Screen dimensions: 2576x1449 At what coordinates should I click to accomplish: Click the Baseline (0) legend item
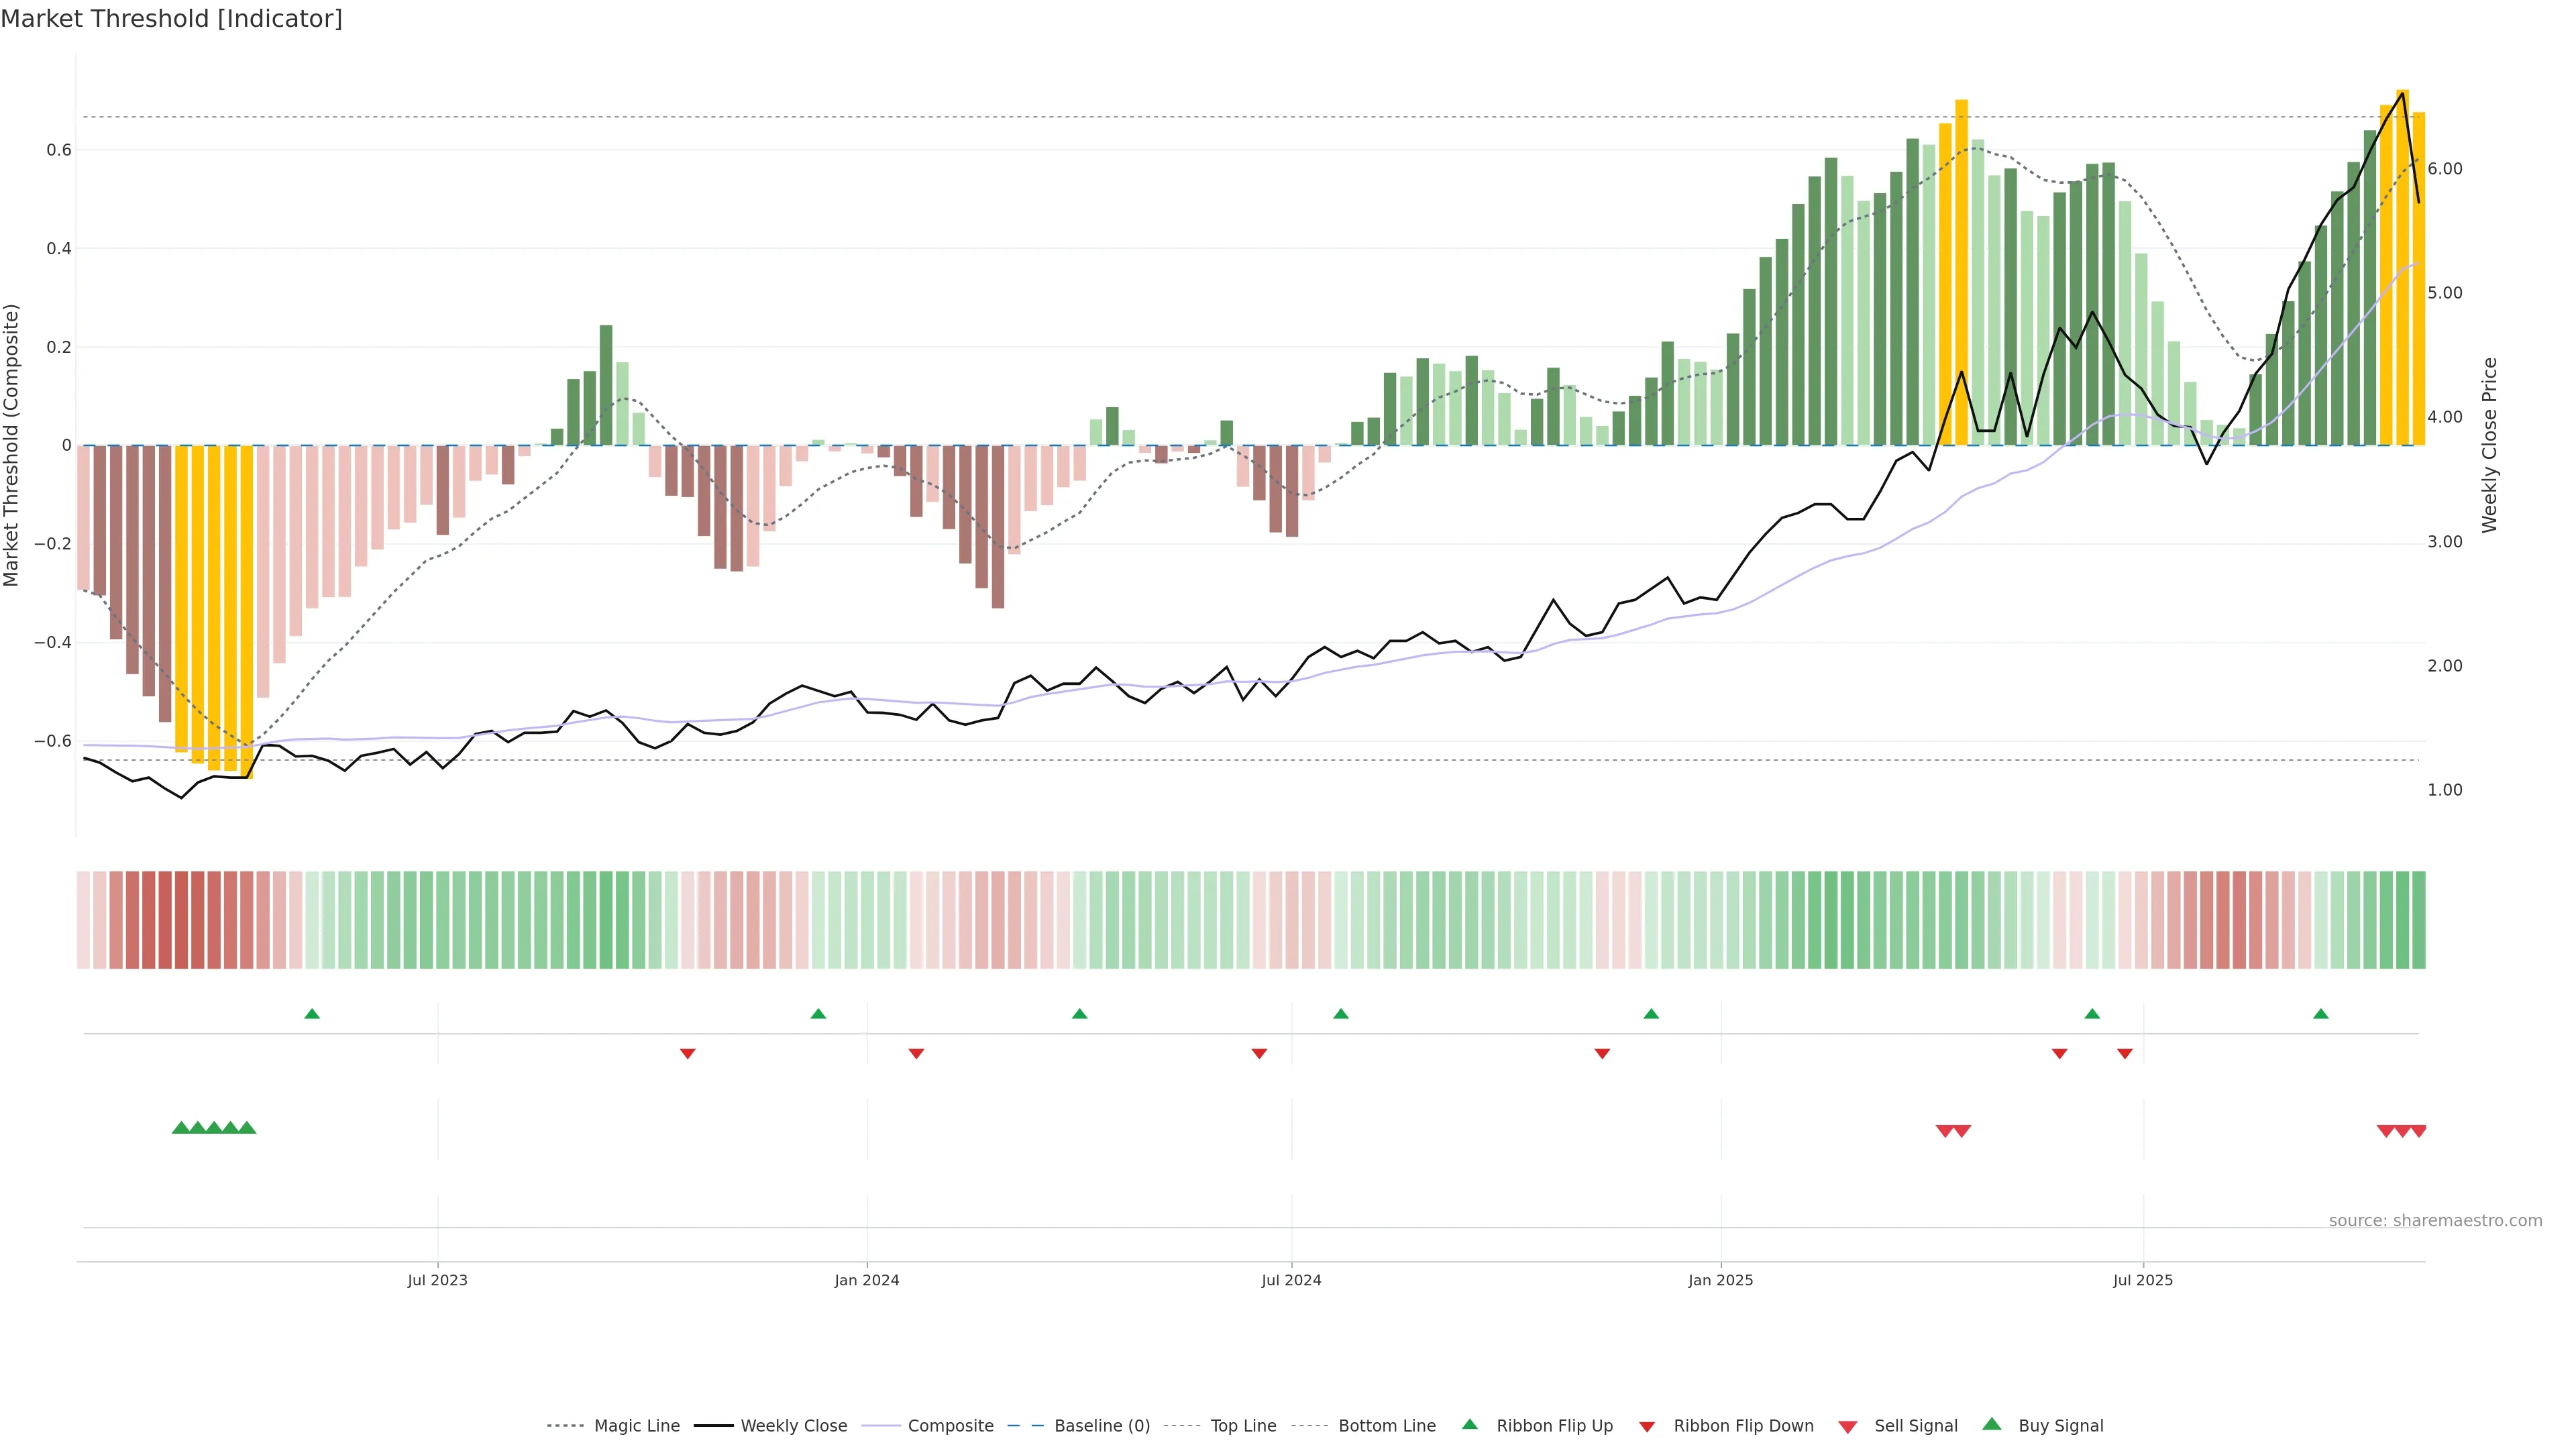click(1102, 1426)
